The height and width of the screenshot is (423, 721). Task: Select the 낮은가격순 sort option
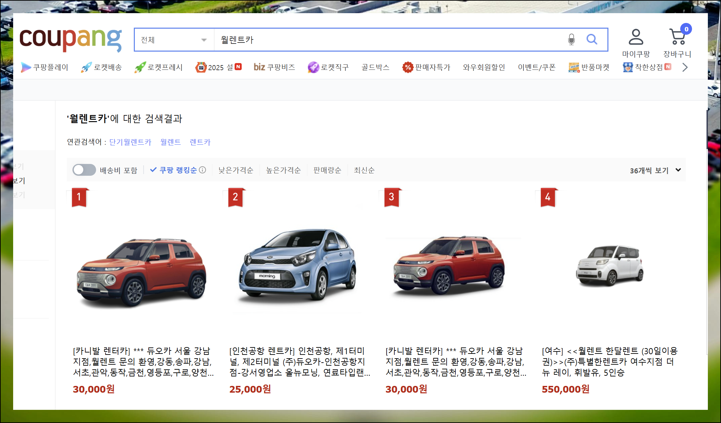pyautogui.click(x=236, y=170)
